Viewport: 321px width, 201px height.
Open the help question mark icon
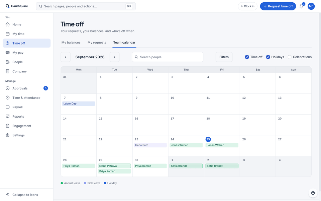(313, 193)
